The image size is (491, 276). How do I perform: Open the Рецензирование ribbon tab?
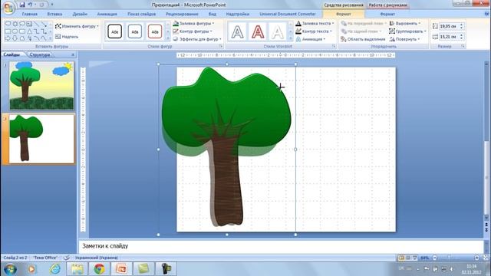click(x=182, y=14)
